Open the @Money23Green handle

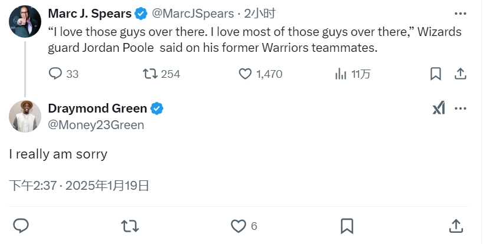pyautogui.click(x=96, y=124)
